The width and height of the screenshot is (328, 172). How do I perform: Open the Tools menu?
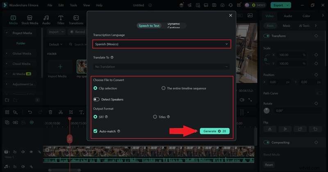(73, 5)
